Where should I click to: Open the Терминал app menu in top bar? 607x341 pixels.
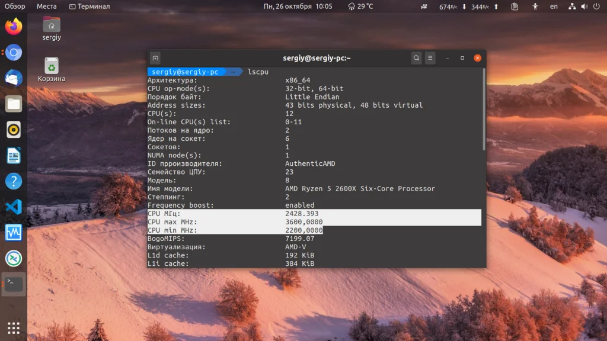pyautogui.click(x=90, y=7)
